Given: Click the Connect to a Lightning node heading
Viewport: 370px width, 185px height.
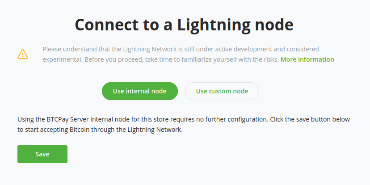Looking at the screenshot, I should pos(184,25).
